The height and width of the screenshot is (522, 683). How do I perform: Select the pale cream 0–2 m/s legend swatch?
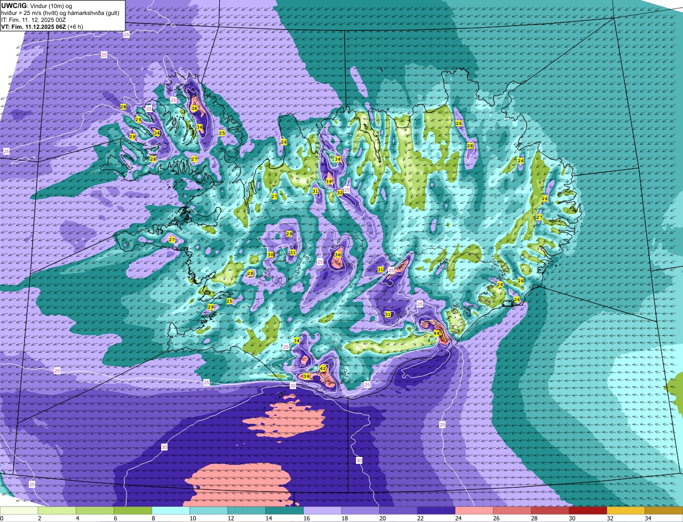pyautogui.click(x=19, y=510)
